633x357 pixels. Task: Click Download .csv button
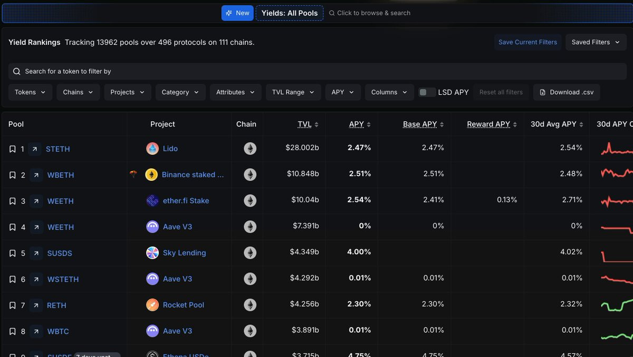pyautogui.click(x=567, y=92)
